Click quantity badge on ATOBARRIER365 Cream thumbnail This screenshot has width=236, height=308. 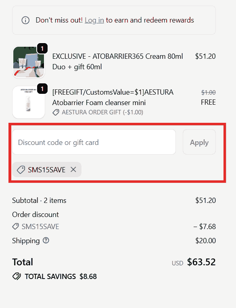tap(42, 49)
